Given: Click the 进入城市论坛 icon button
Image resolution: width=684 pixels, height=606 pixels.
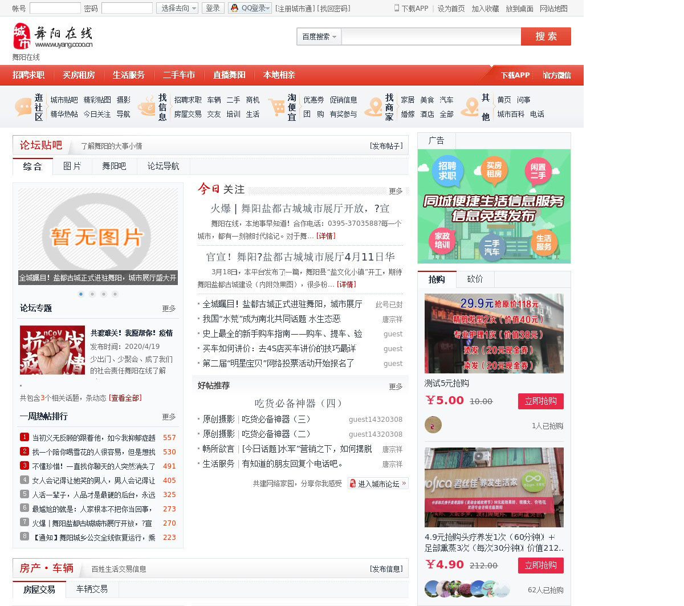Looking at the screenshot, I should pos(378,483).
